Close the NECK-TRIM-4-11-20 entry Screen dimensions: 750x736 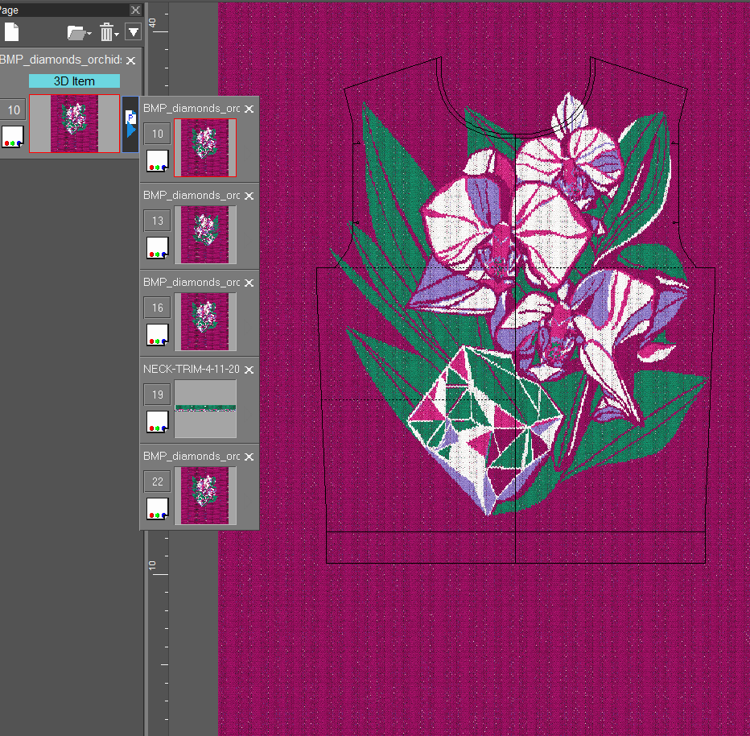pos(249,370)
